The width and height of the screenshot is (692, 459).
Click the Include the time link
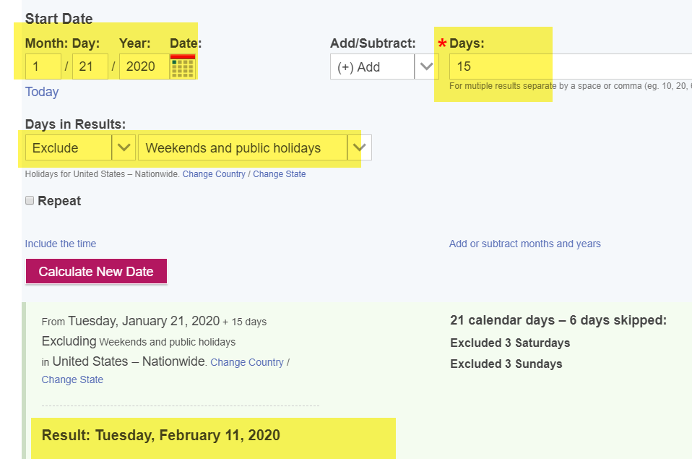coord(61,244)
